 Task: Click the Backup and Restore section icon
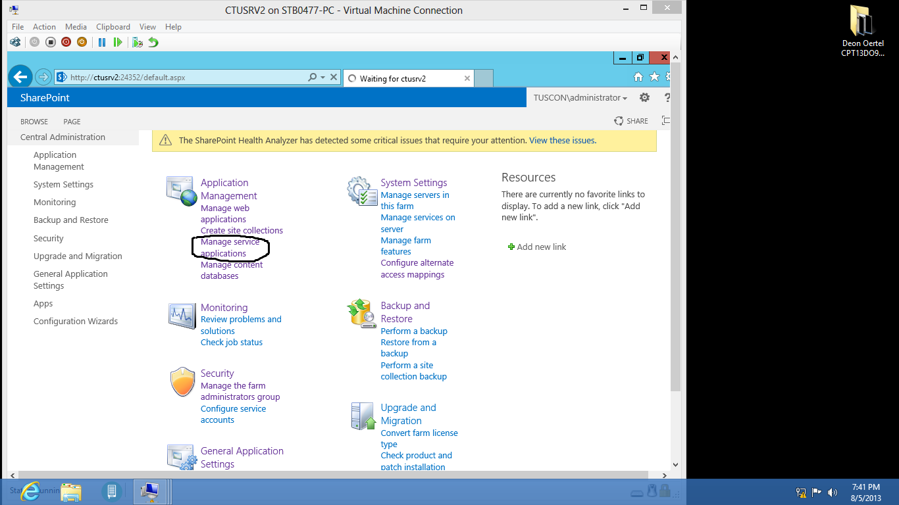[362, 314]
